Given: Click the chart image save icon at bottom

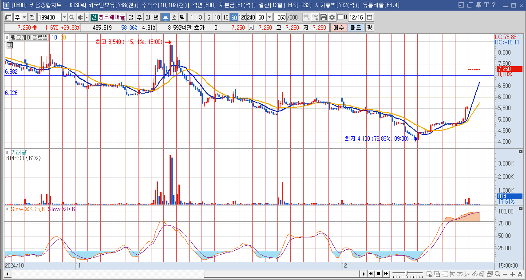Looking at the screenshot, I should [x=490, y=274].
